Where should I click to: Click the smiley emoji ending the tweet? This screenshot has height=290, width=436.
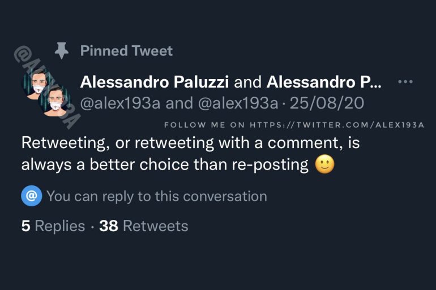tap(324, 165)
